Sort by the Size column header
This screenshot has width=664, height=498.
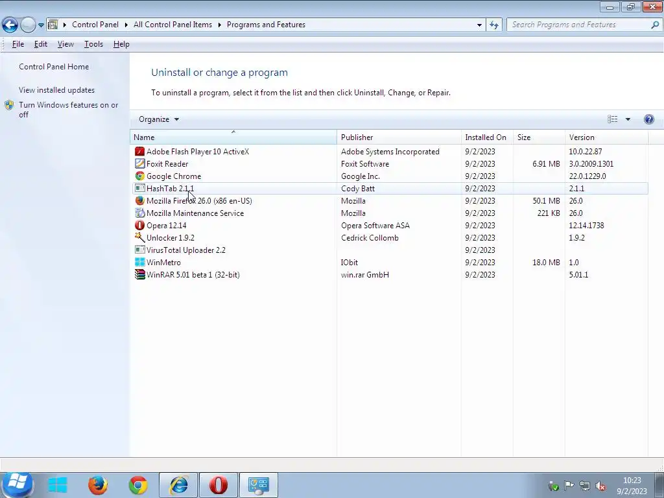coord(539,137)
